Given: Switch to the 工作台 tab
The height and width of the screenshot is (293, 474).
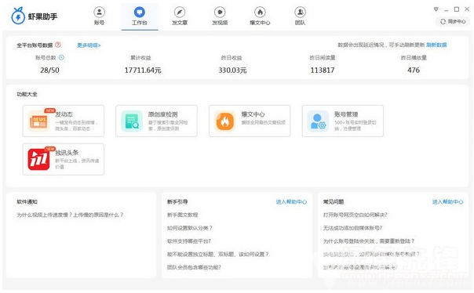Looking at the screenshot, I should tap(140, 16).
